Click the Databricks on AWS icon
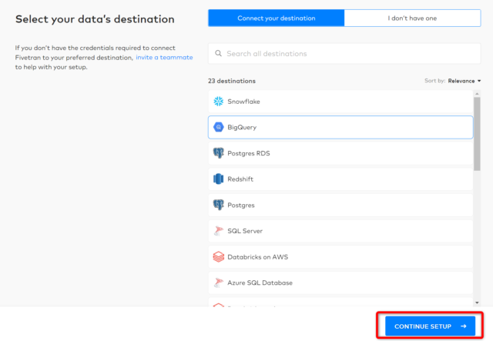The height and width of the screenshot is (341, 493). click(219, 257)
